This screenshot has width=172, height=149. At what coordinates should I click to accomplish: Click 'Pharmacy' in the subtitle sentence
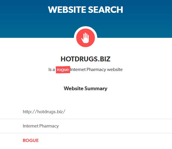tap(96, 70)
